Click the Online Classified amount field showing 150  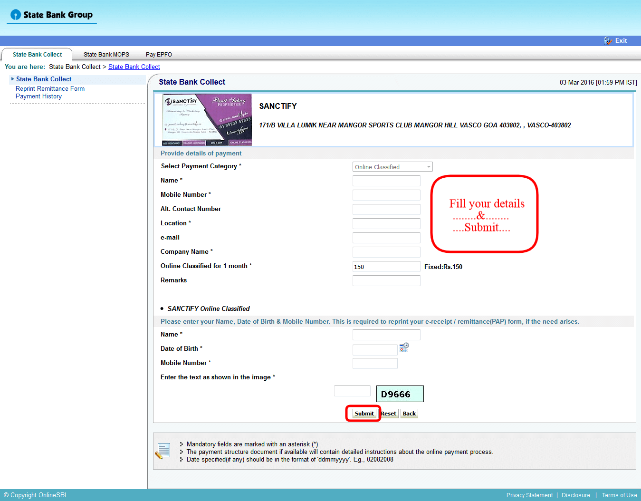[x=386, y=266]
